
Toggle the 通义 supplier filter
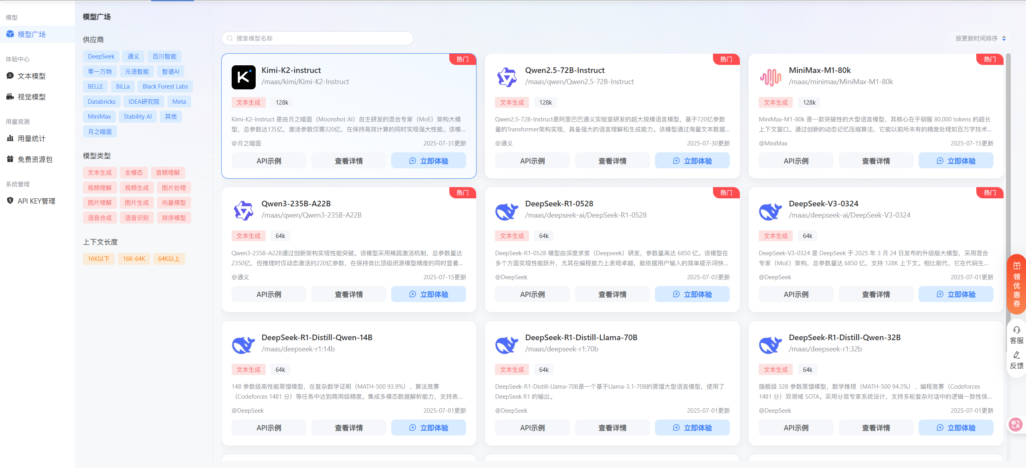133,56
